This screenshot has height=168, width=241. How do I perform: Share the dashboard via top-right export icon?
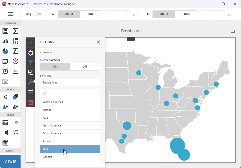(x=233, y=30)
